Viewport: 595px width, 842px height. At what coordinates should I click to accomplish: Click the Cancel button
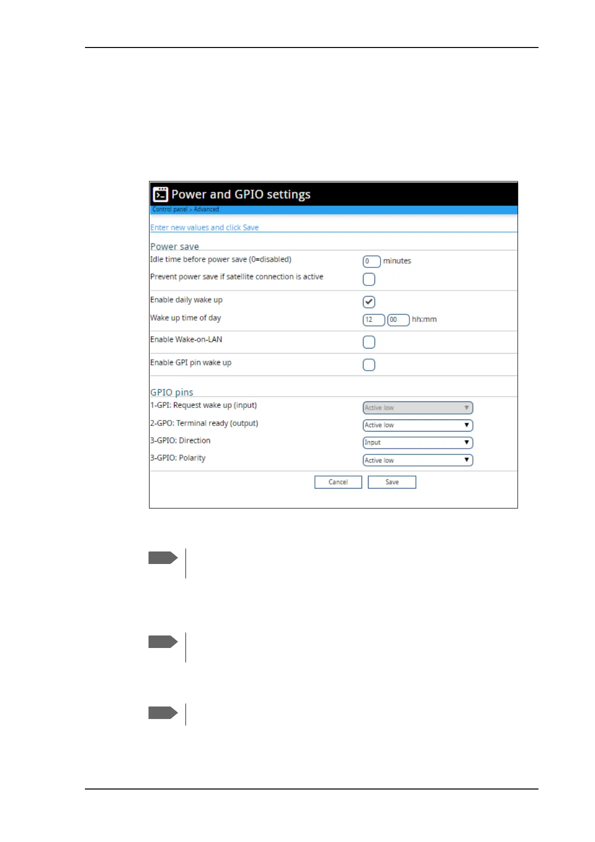coord(338,482)
